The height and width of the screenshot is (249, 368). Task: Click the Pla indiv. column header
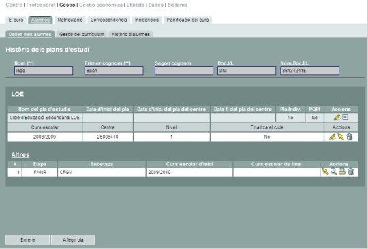coord(290,109)
